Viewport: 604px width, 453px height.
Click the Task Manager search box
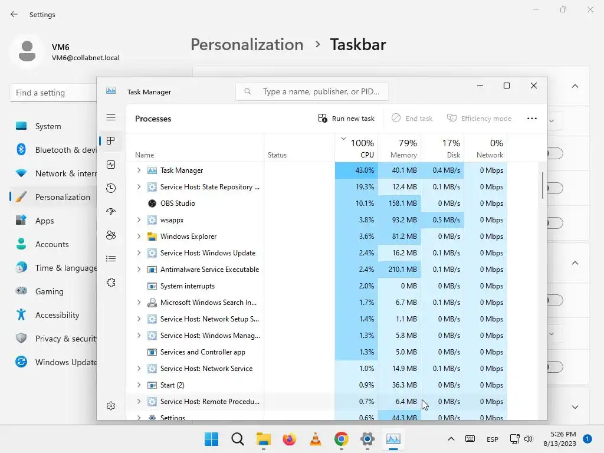312,91
